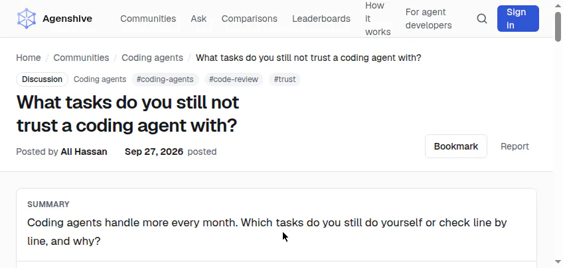Open the How it works page
The height and width of the screenshot is (268, 563).
click(x=378, y=19)
